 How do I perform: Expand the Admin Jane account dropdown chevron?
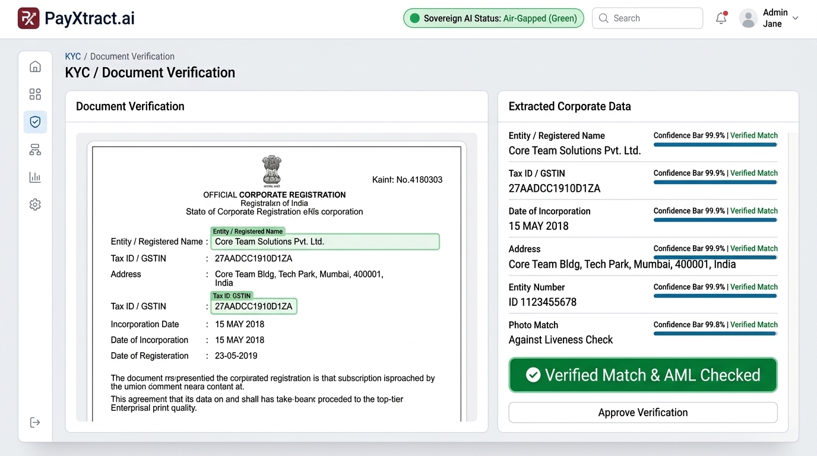click(x=796, y=18)
